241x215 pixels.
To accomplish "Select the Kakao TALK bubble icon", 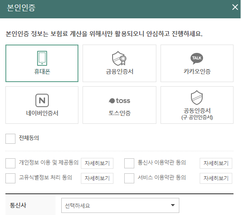I will pyautogui.click(x=197, y=58).
